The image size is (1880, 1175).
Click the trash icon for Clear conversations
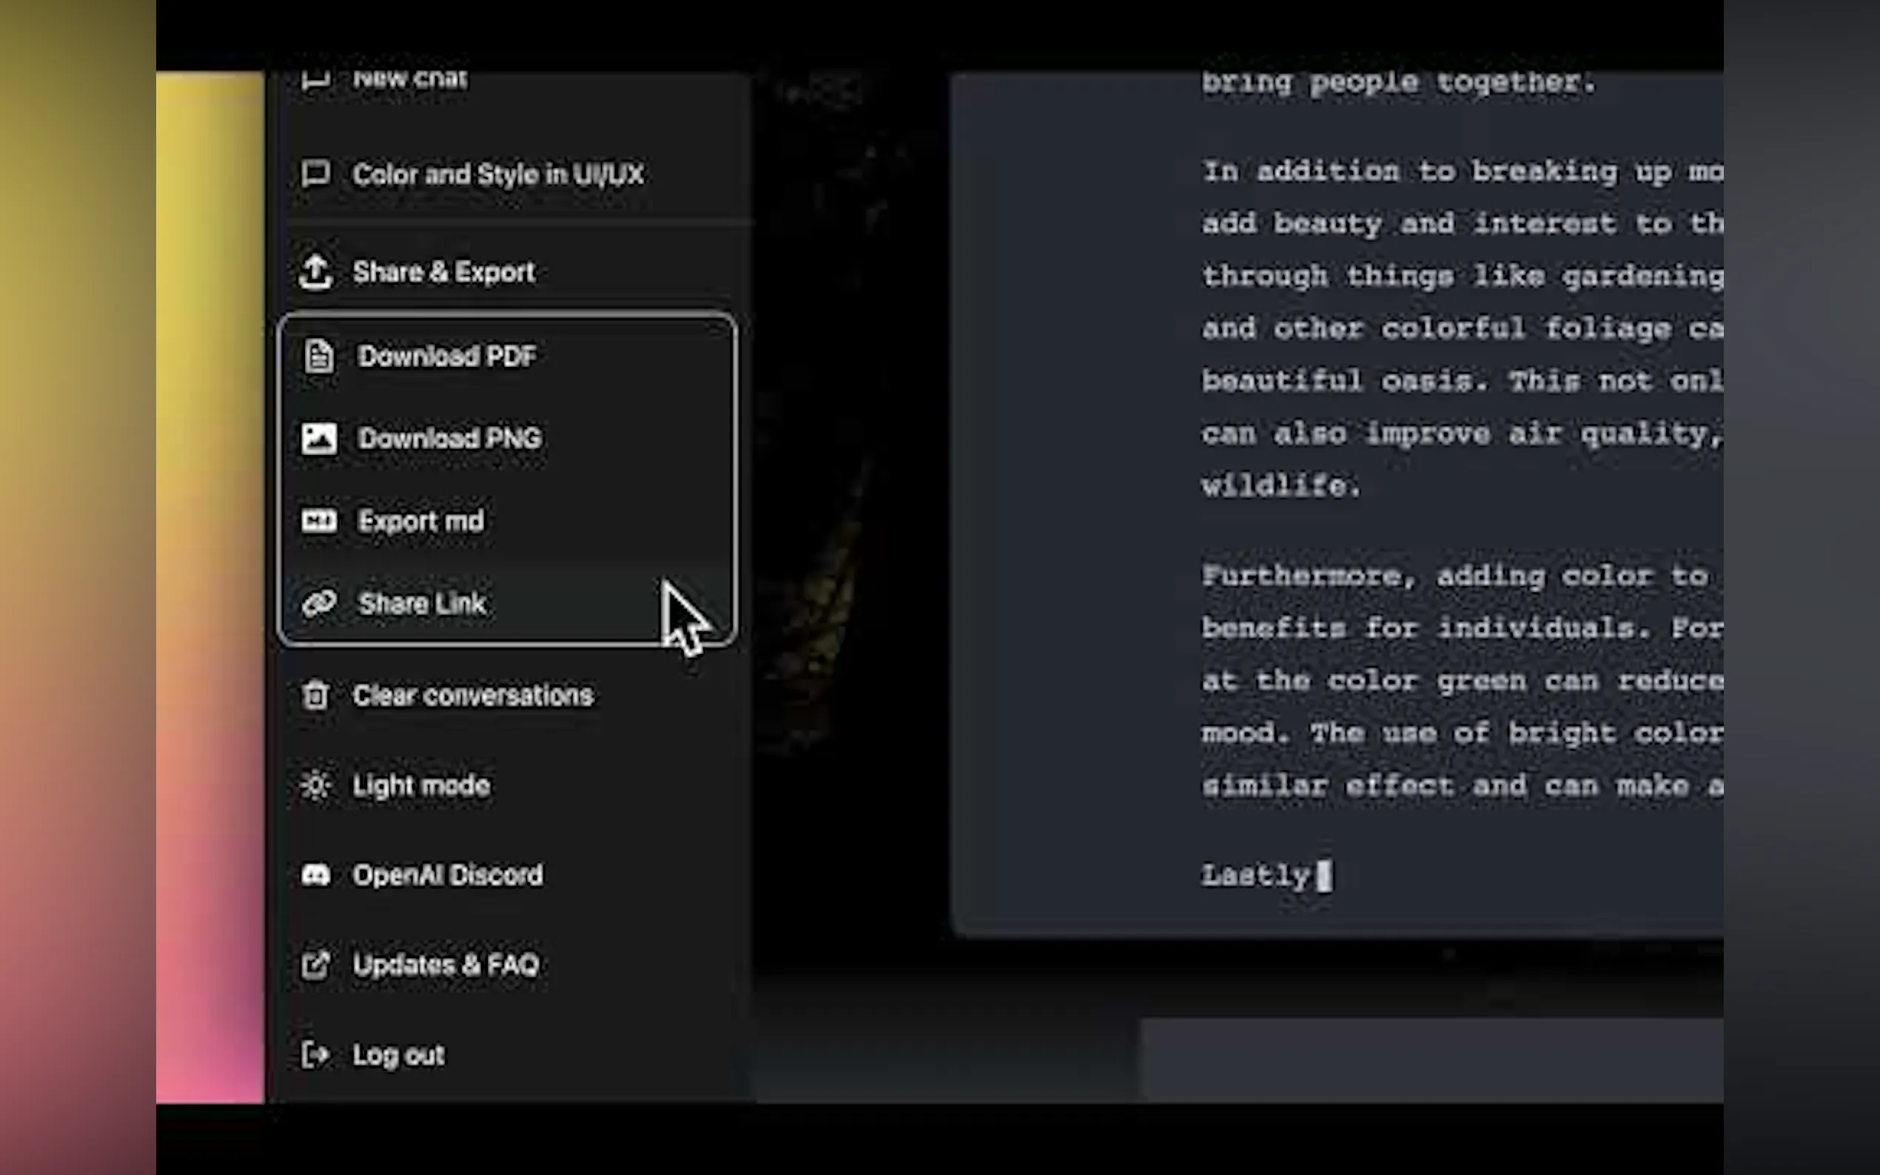(x=315, y=695)
